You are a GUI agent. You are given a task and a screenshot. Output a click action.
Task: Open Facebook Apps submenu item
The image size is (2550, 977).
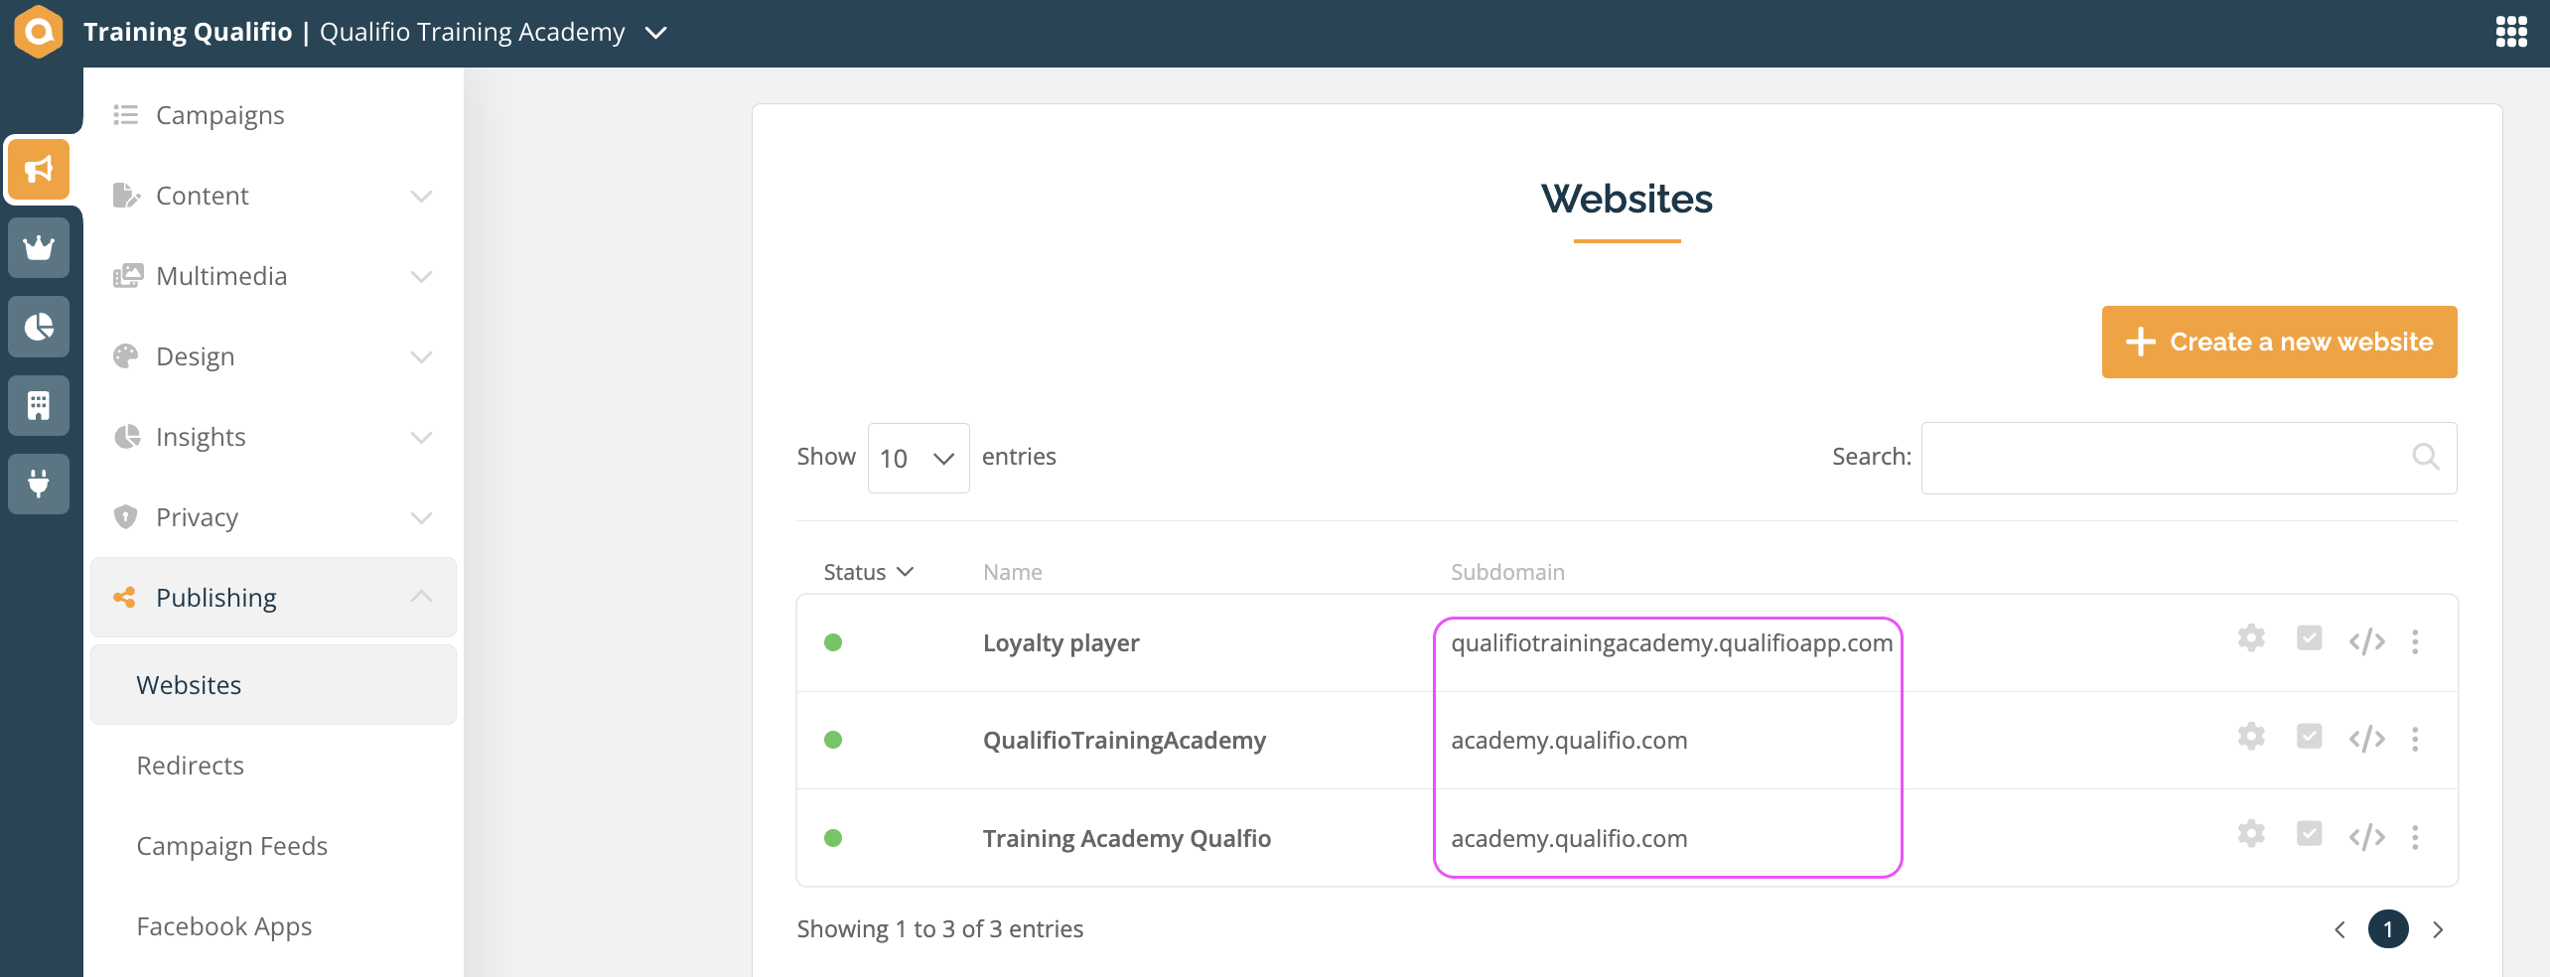[x=223, y=926]
